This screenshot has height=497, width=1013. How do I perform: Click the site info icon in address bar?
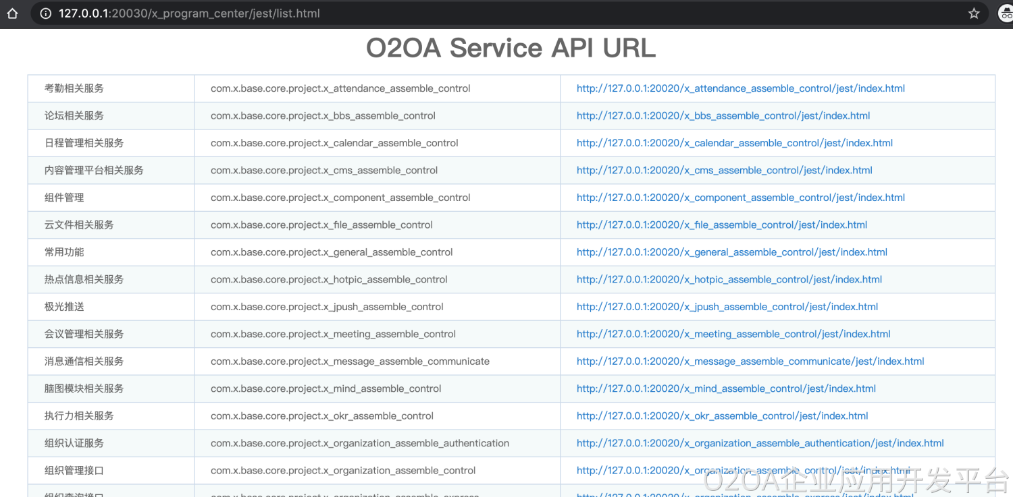[x=46, y=13]
